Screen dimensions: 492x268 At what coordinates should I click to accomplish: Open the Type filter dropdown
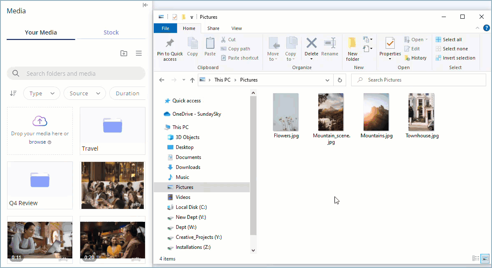42,93
